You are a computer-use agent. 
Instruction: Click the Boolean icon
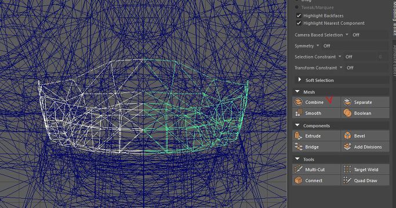pos(347,113)
